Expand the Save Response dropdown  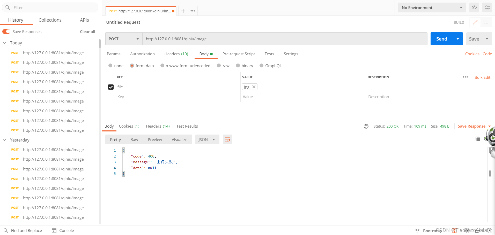point(489,126)
